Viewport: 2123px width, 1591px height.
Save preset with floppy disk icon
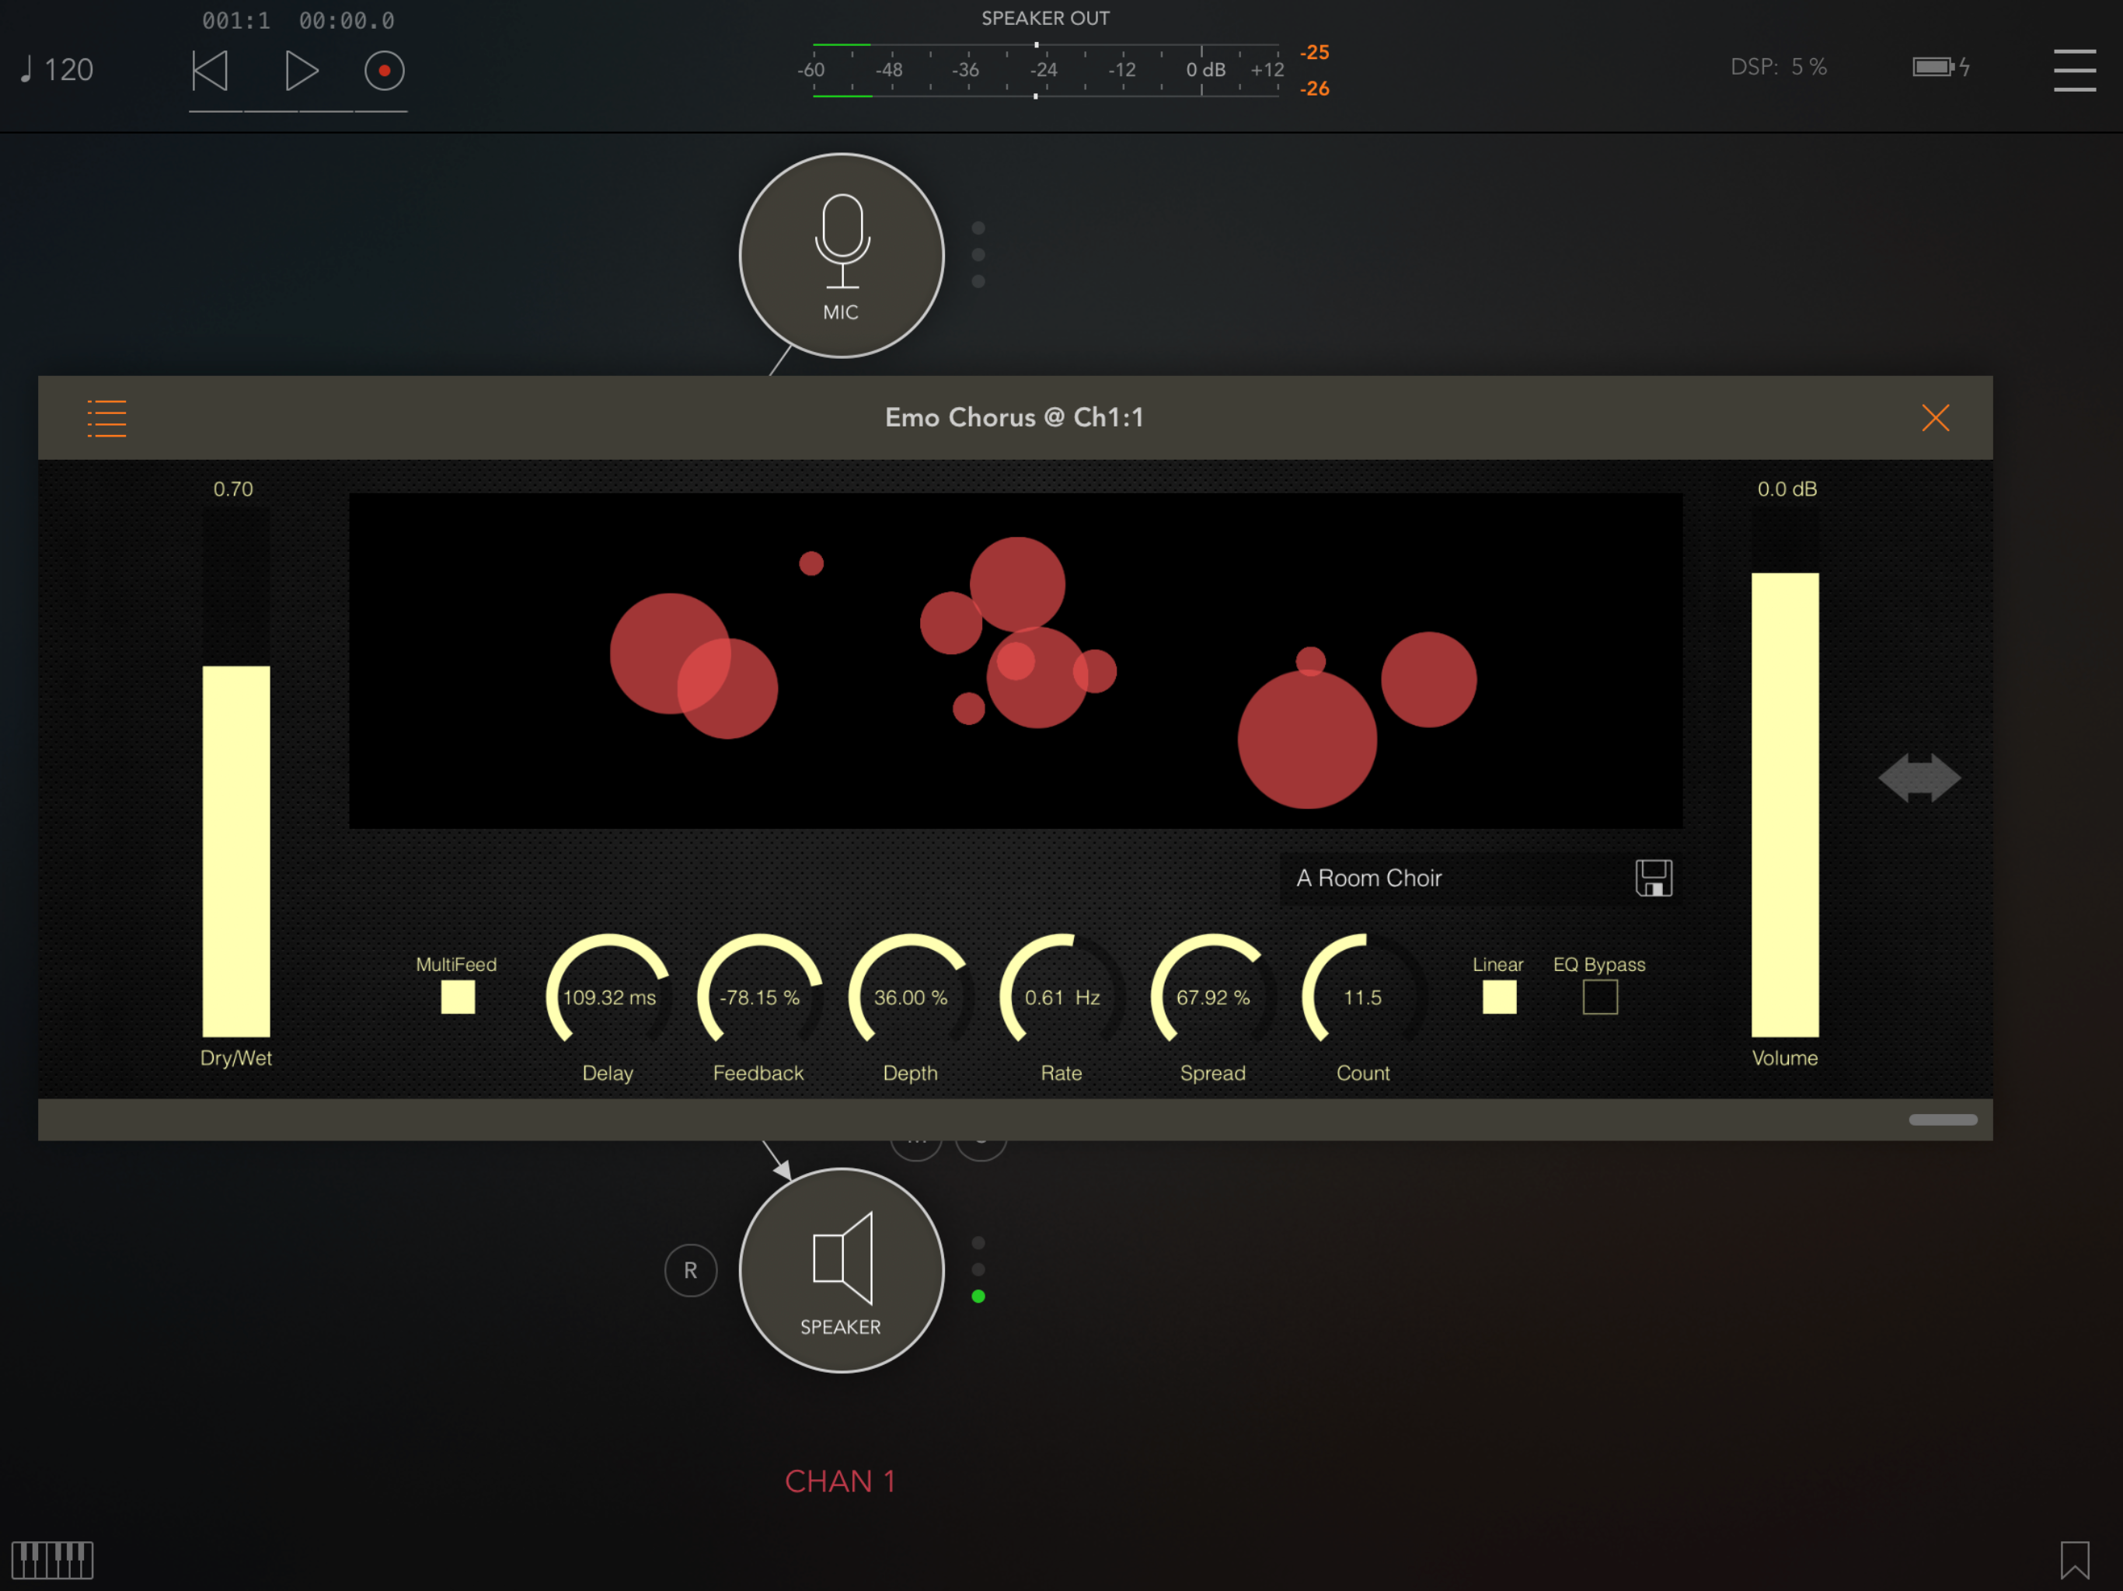coord(1653,878)
